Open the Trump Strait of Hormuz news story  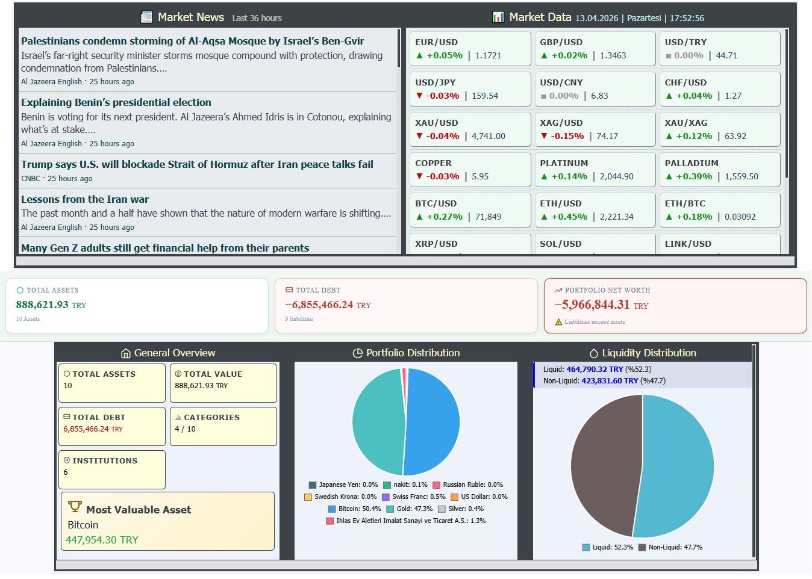pos(197,164)
